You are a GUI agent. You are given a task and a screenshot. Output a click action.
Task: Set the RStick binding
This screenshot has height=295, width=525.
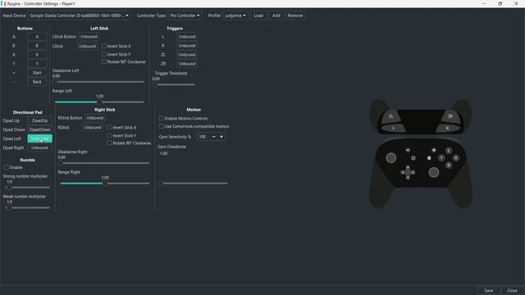point(93,128)
